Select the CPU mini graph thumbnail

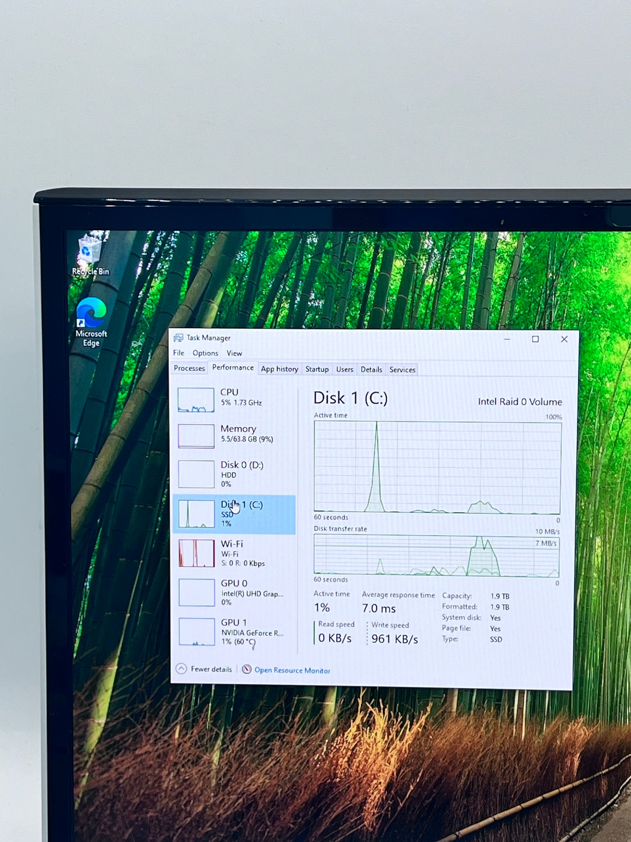click(196, 400)
